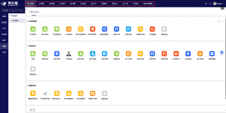Open the GMP管理 panel settings gear
226x113 pixels.
218,22
